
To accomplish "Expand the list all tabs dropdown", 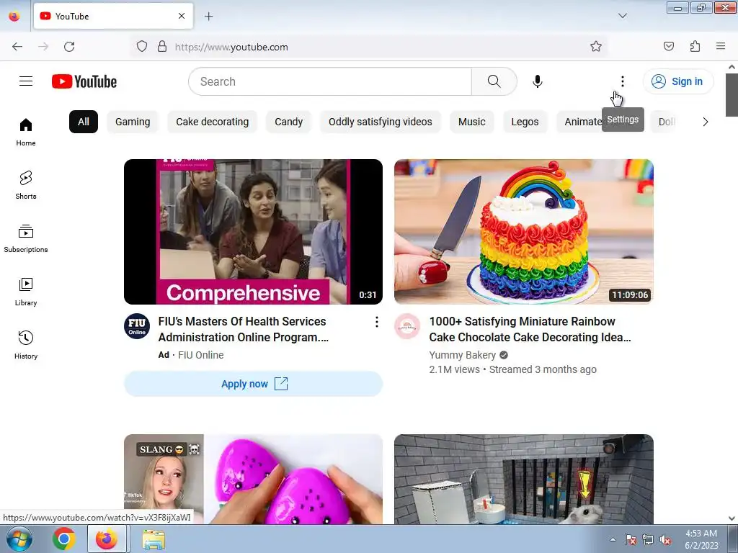I will coord(622,16).
